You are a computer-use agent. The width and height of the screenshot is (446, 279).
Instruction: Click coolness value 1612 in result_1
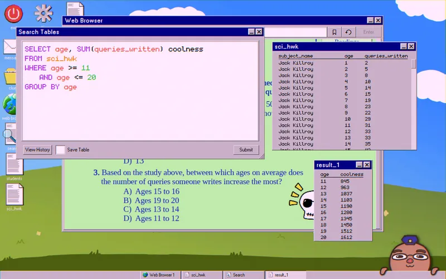coord(346,237)
